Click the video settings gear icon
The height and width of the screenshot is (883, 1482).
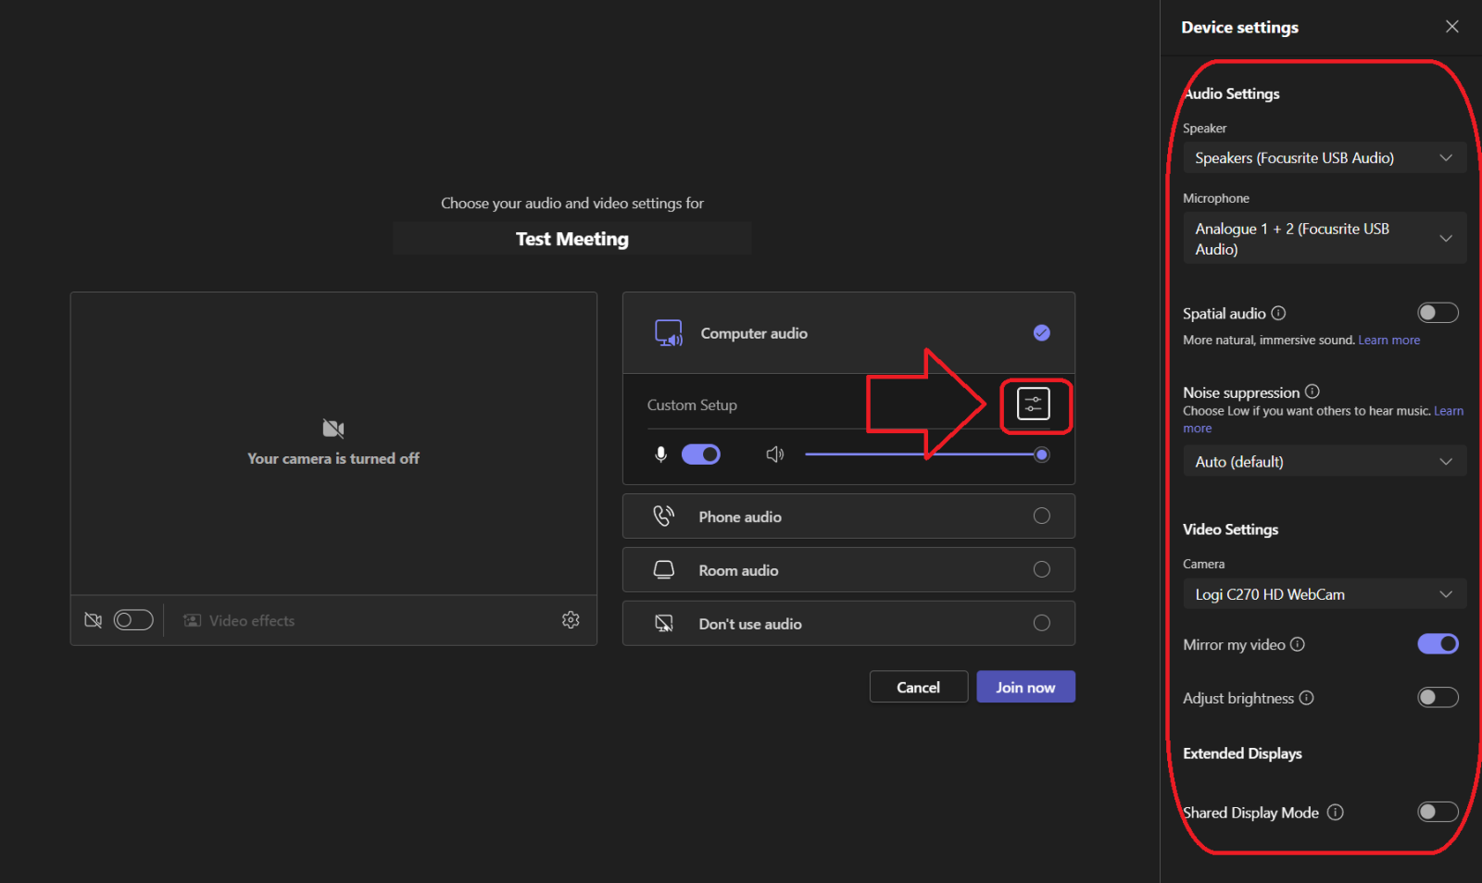pyautogui.click(x=571, y=620)
